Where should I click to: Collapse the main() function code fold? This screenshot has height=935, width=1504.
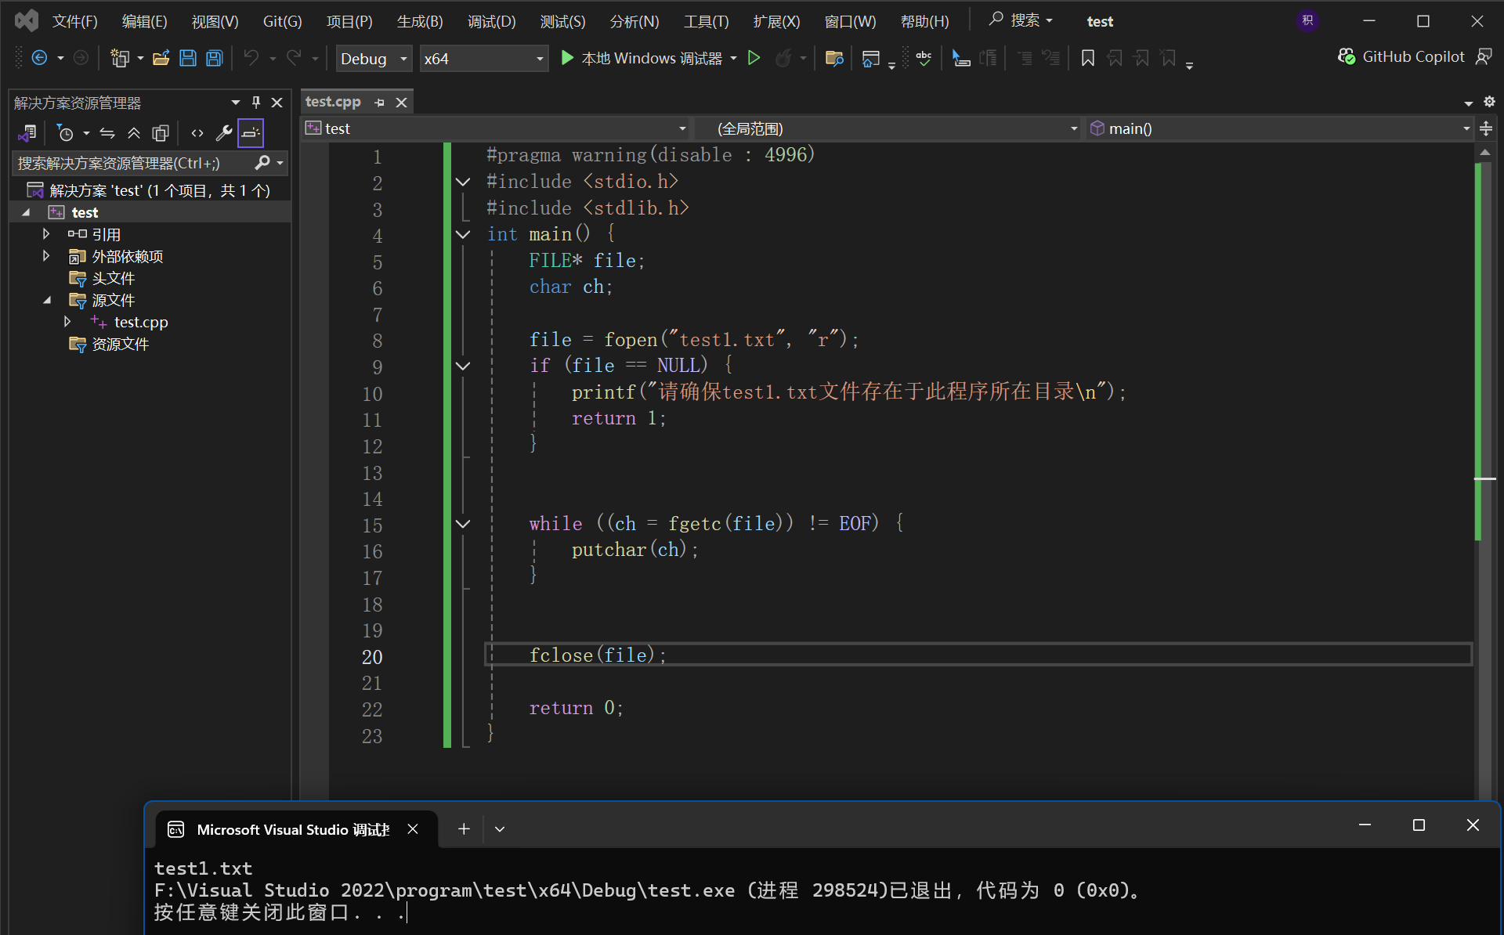click(x=463, y=234)
